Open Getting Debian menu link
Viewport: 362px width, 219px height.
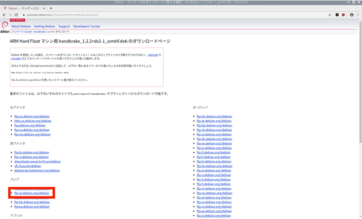point(45,26)
